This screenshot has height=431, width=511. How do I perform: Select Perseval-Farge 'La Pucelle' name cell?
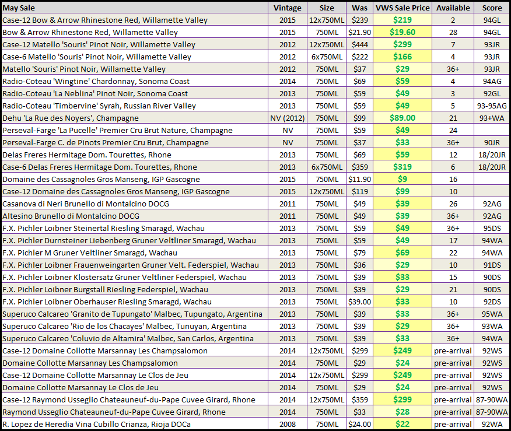pyautogui.click(x=135, y=130)
